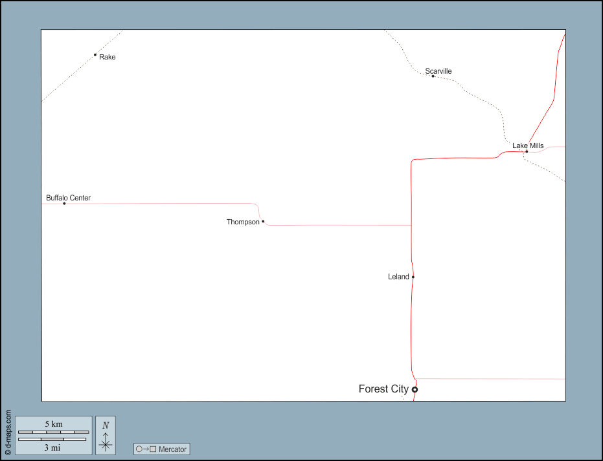Click the Mercator projection label
The height and width of the screenshot is (461, 603).
tap(172, 449)
